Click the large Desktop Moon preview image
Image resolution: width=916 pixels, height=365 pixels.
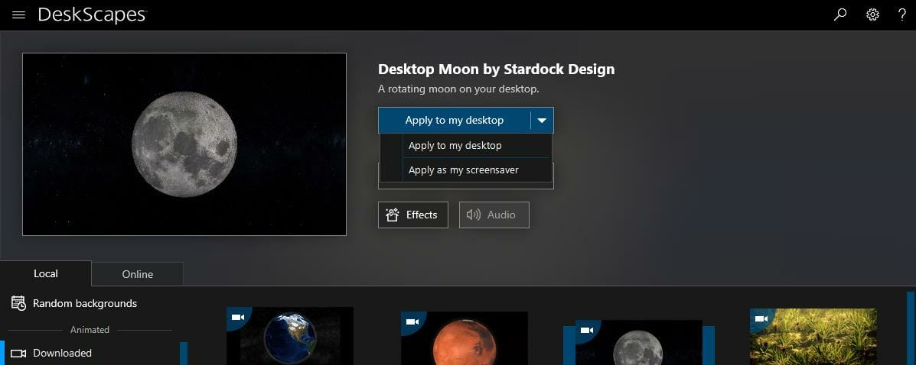pyautogui.click(x=184, y=144)
